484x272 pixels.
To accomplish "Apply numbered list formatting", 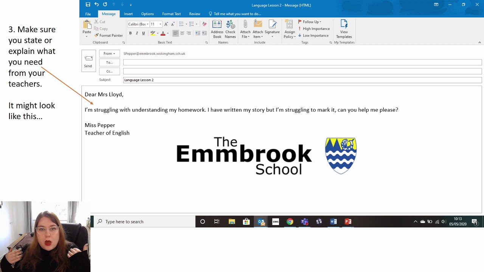I will coord(191,24).
